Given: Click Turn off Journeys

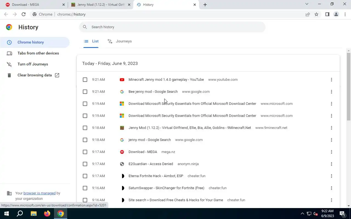Looking at the screenshot, I should (35, 64).
